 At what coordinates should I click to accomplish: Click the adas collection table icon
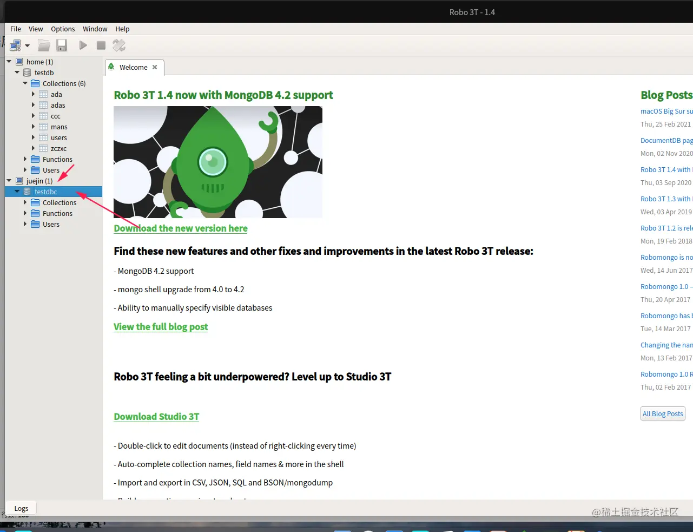coord(43,105)
